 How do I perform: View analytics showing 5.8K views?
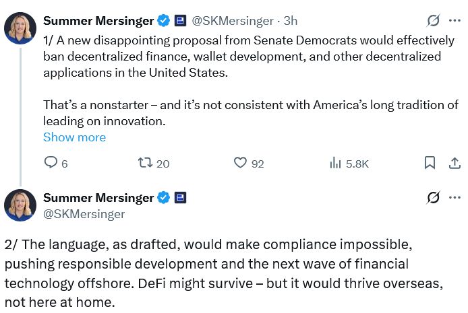click(335, 163)
